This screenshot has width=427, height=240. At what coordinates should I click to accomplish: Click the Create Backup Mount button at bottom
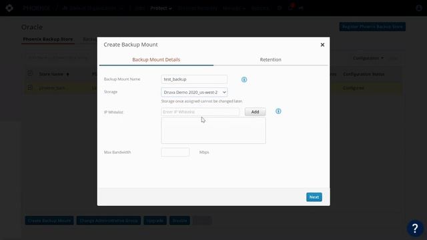[49, 221]
